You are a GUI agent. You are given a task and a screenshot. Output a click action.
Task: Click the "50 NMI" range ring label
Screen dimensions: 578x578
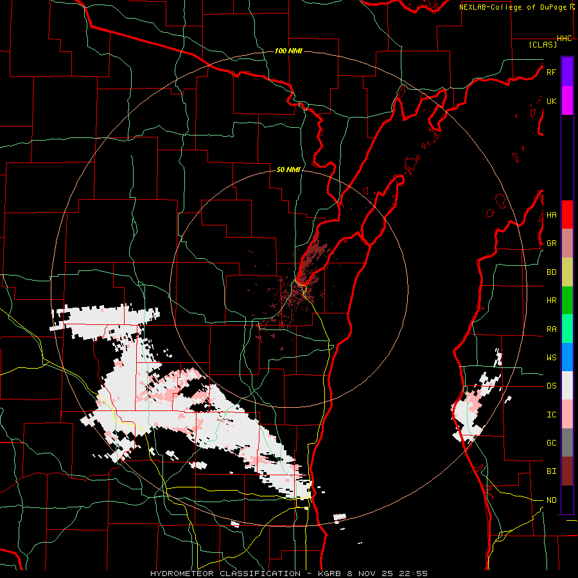(x=288, y=170)
